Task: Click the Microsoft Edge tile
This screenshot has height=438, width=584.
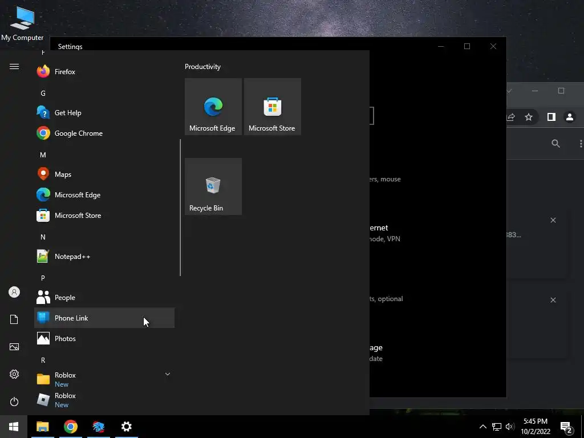Action: (x=213, y=107)
